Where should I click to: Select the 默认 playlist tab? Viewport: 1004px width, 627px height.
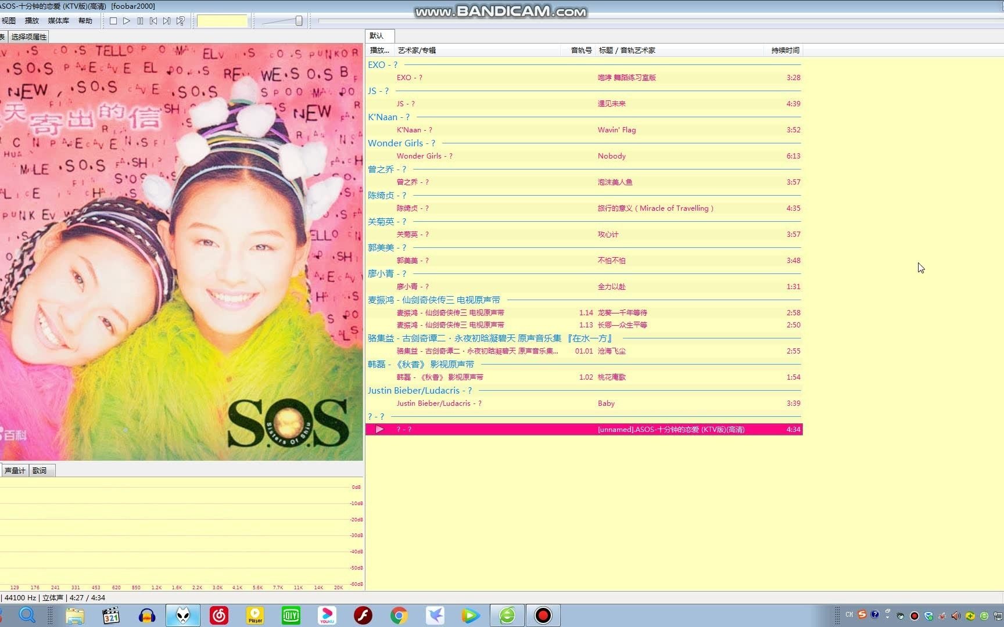pos(380,36)
